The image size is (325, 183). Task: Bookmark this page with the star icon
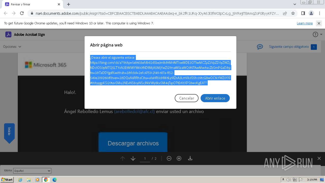pos(293,13)
